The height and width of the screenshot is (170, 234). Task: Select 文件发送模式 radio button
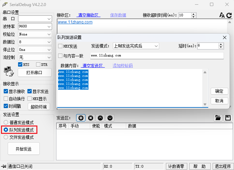(x=6, y=137)
